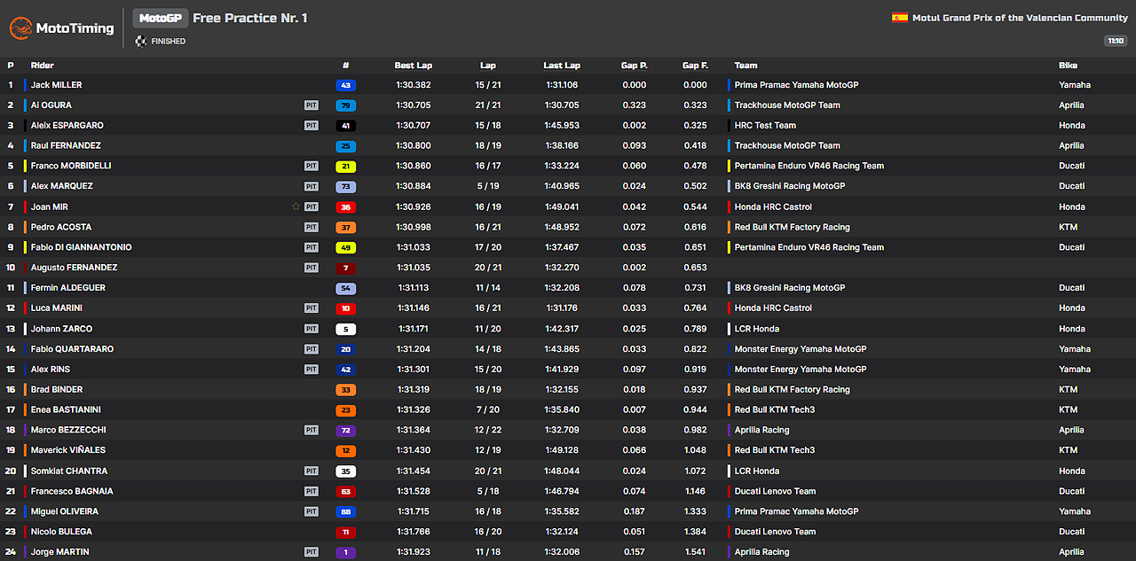Screen dimensions: 1136x561
Task: Click the FINISHED session status tire icon
Action: coord(140,40)
